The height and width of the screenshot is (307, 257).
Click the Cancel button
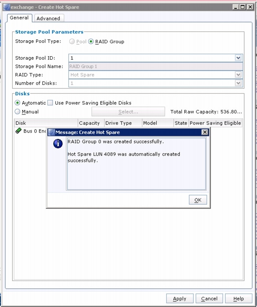[x=209, y=299]
